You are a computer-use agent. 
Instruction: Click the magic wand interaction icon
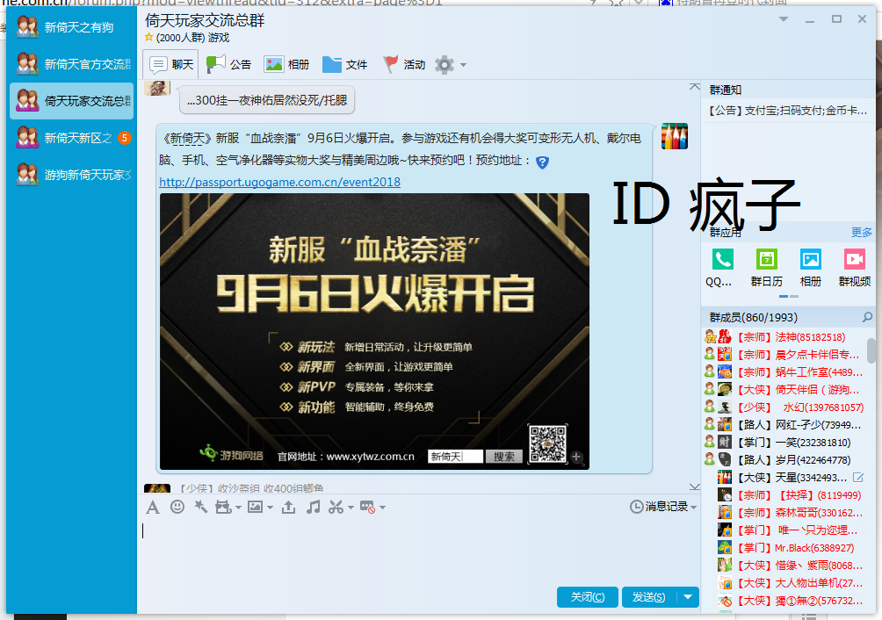[200, 507]
